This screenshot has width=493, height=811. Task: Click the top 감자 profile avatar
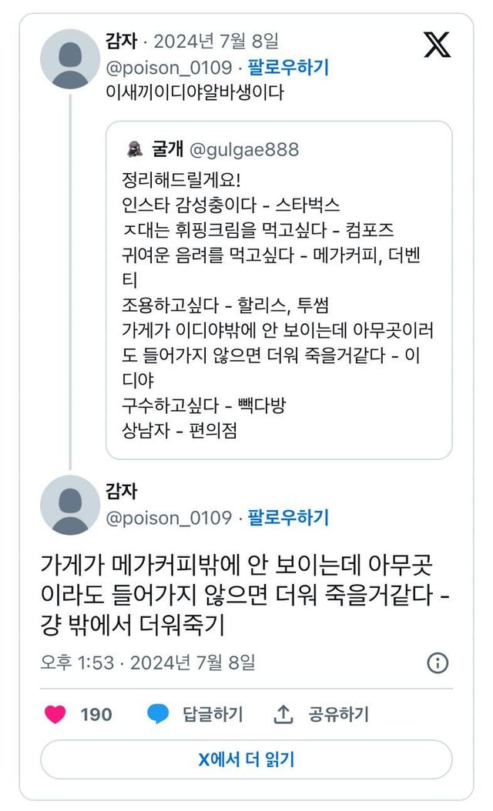(70, 59)
